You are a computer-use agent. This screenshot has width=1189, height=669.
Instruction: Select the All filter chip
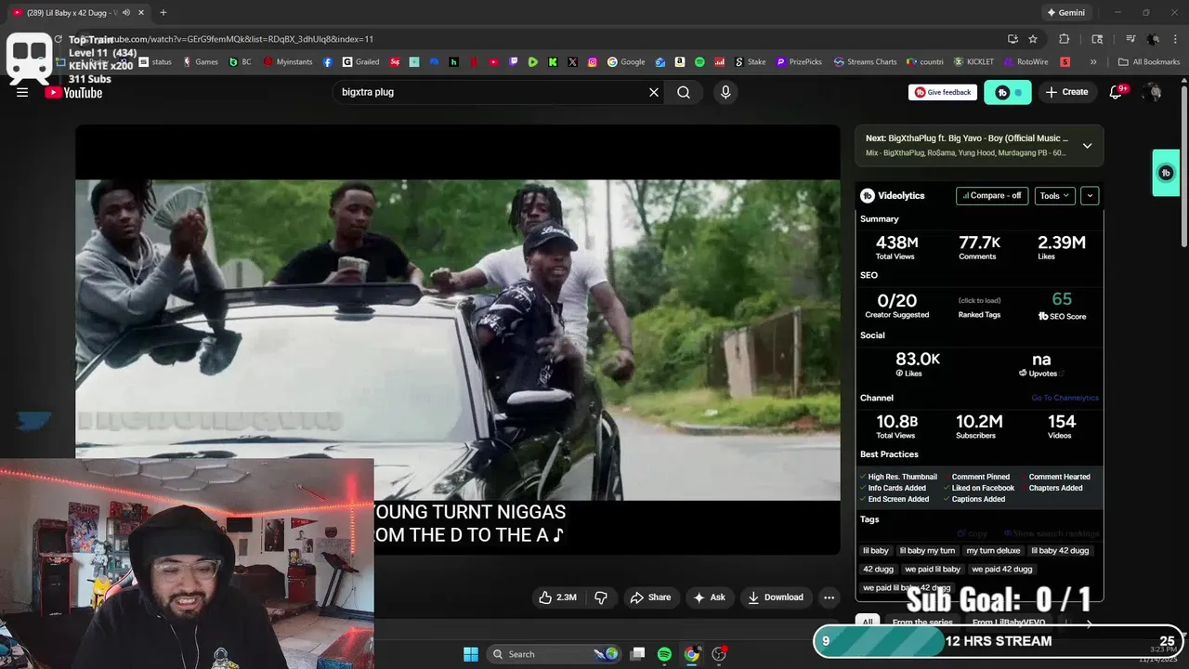[x=868, y=623]
